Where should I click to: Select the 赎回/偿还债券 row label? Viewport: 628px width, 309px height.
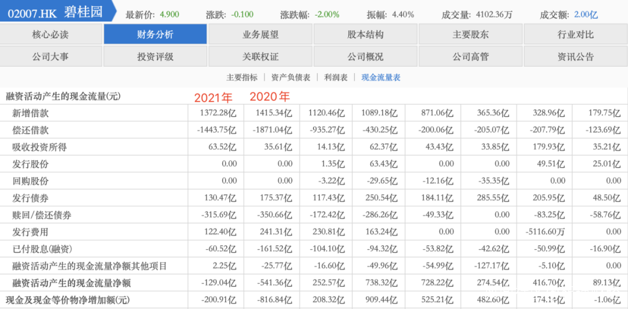click(42, 215)
